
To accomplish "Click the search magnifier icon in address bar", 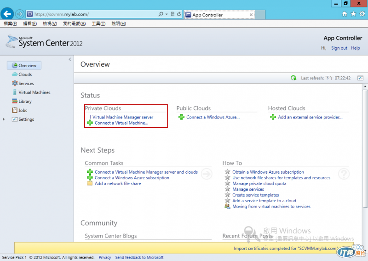I will [x=161, y=14].
